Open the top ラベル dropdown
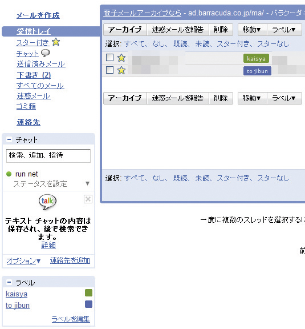Image resolution: width=305 pixels, height=329 pixels. click(x=284, y=30)
